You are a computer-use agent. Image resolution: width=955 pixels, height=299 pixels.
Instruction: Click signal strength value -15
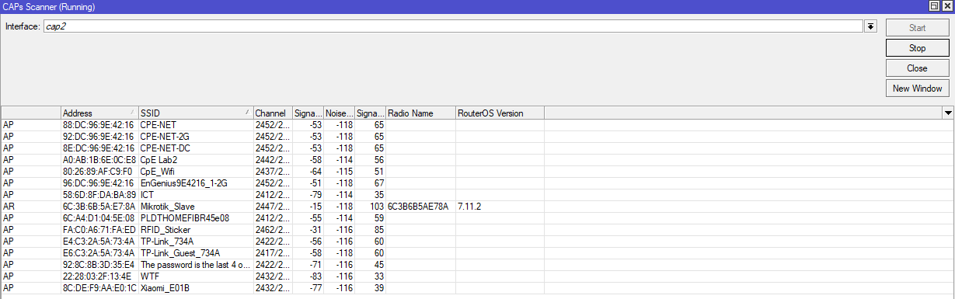(x=315, y=207)
